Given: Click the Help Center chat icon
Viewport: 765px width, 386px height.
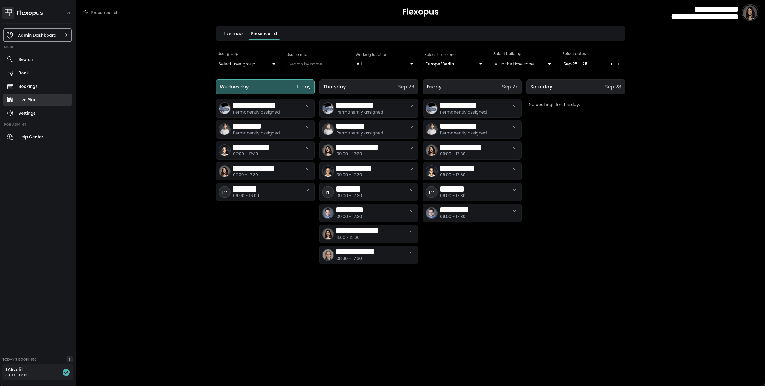Looking at the screenshot, I should pyautogui.click(x=10, y=137).
